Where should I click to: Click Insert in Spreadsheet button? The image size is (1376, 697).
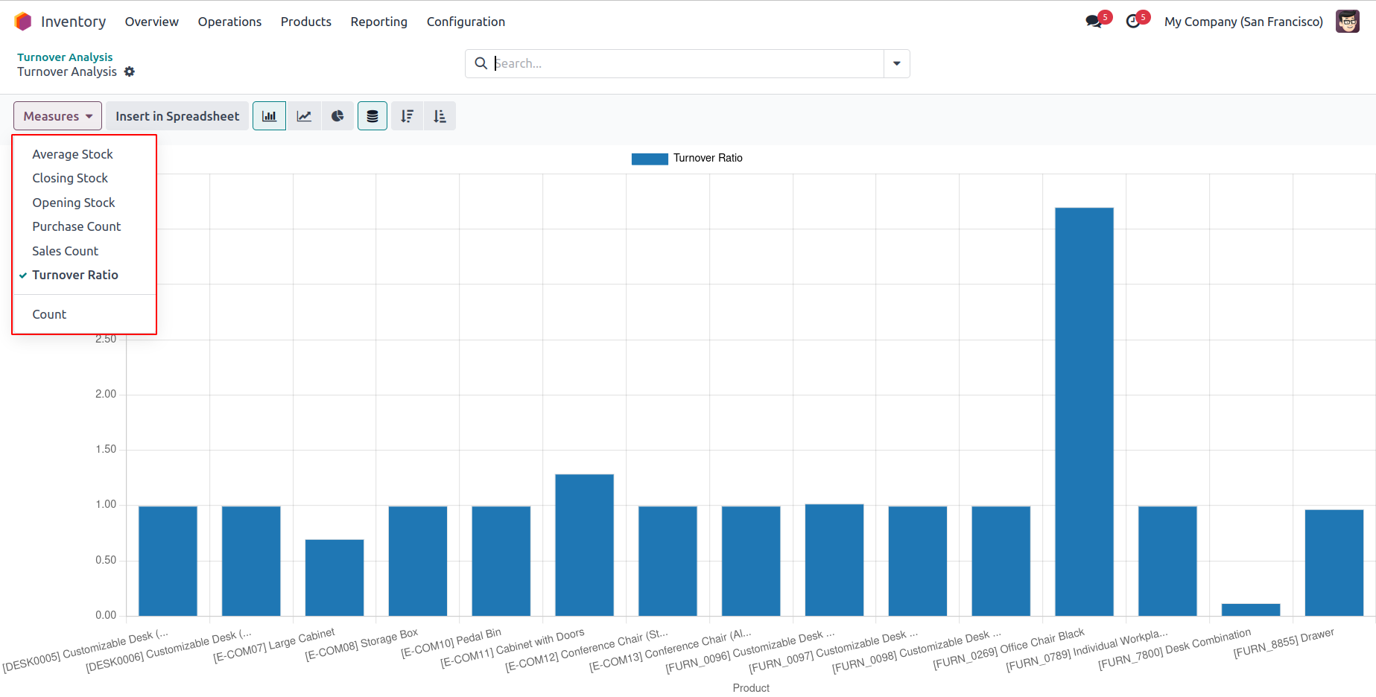tap(177, 116)
